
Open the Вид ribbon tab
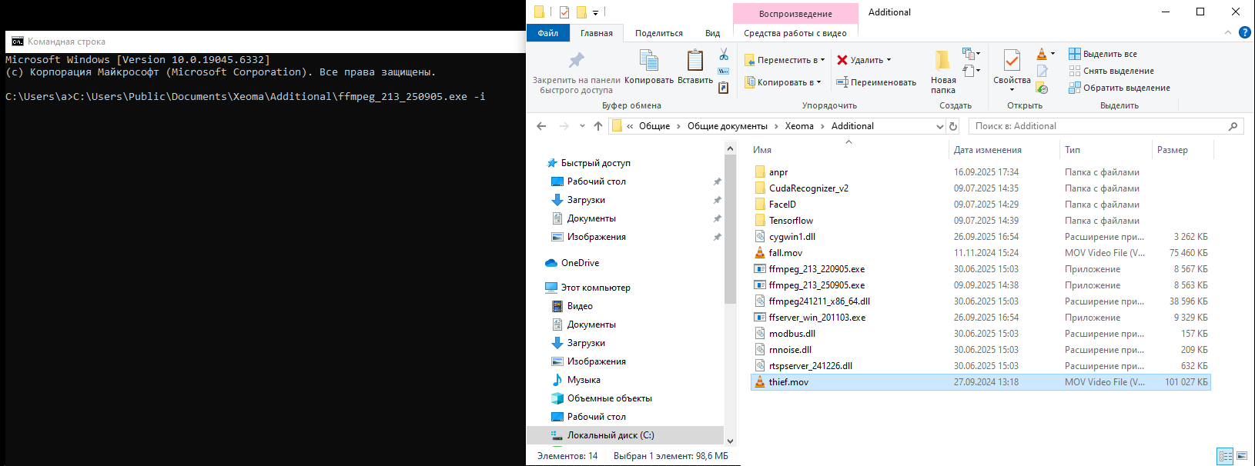point(712,33)
